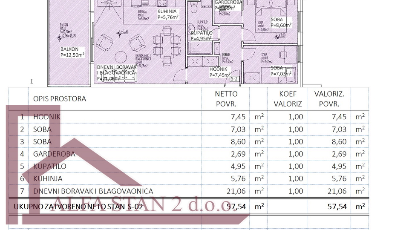
Task: Click the NETTO POVR. column header
Action: (226, 99)
